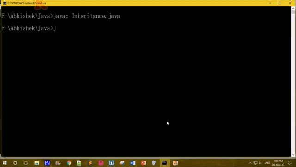
Task: Minimize the cmd.exe window
Action: pos(270,3)
